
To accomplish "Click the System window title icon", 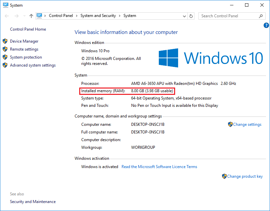I will [6, 5].
